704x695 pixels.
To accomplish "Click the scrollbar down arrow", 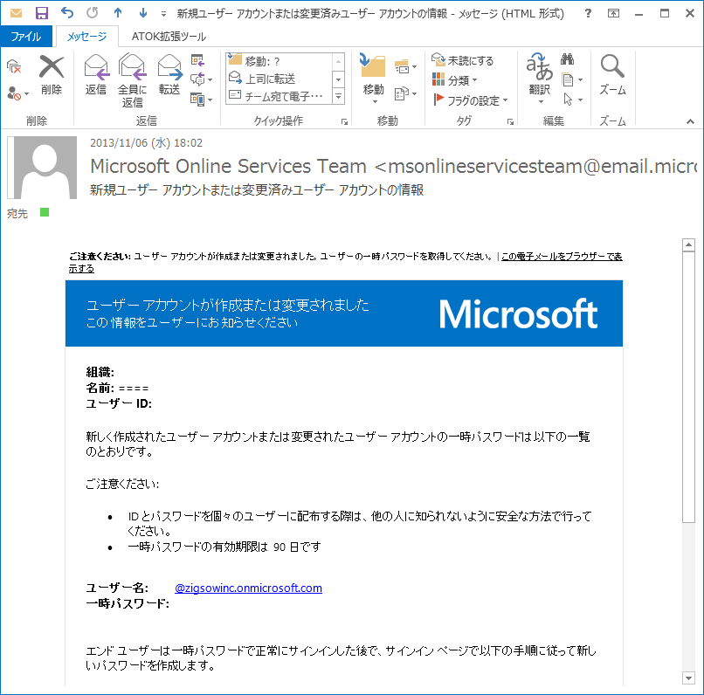I will click(x=688, y=678).
